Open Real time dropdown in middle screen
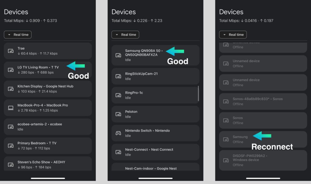This screenshot has width=311, height=184. coord(125,35)
